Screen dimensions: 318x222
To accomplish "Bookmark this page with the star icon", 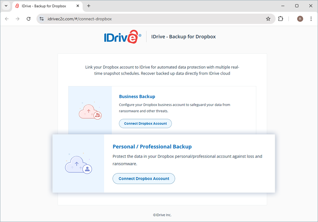I will point(268,19).
